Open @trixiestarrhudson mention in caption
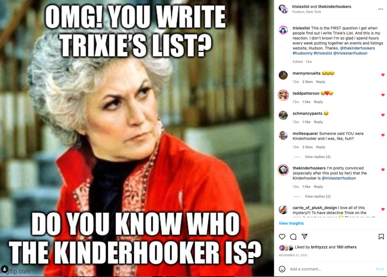The width and height of the screenshot is (387, 277). [350, 53]
